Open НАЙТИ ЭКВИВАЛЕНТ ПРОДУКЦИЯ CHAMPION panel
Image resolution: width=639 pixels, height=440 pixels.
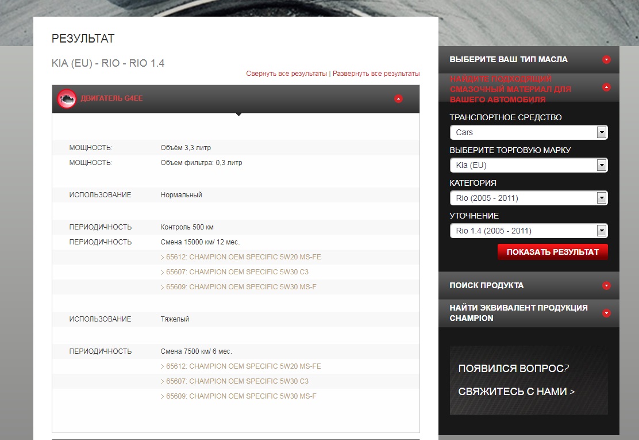pos(529,313)
